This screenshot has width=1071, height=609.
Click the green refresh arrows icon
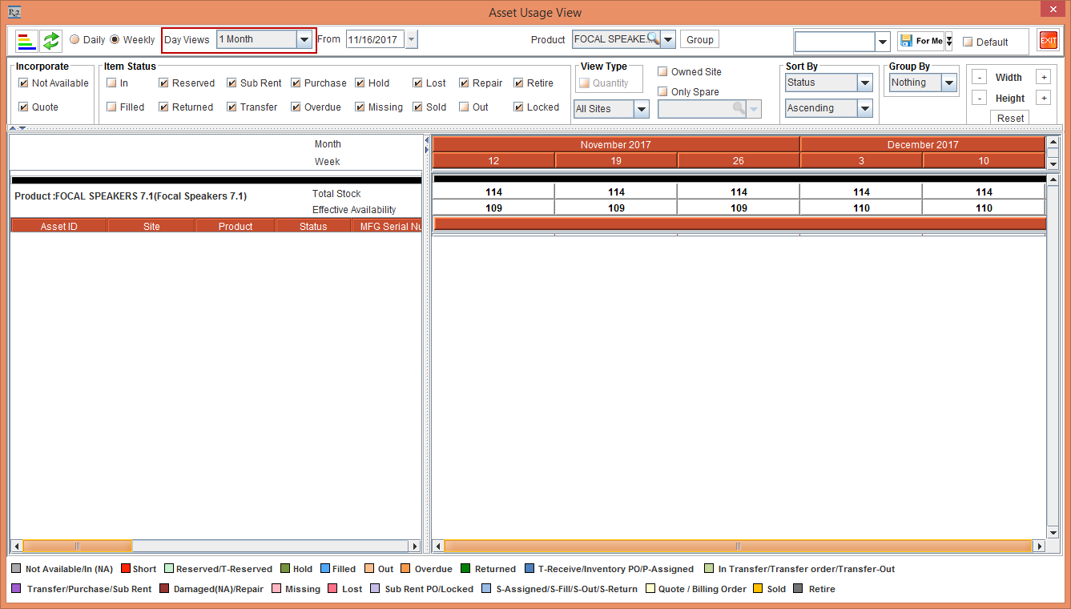click(51, 40)
